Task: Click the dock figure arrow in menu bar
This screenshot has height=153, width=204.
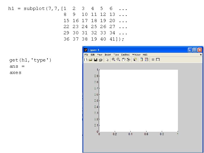Action: coord(201,55)
